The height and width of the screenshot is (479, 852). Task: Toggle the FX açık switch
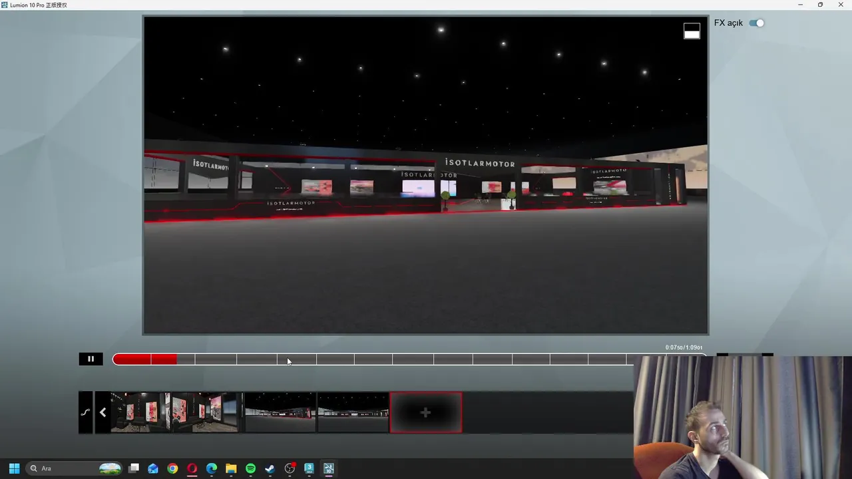(757, 23)
